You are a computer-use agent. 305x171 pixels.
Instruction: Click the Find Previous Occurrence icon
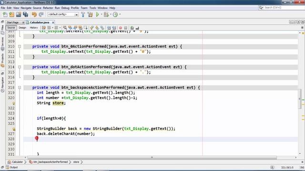click(70, 28)
